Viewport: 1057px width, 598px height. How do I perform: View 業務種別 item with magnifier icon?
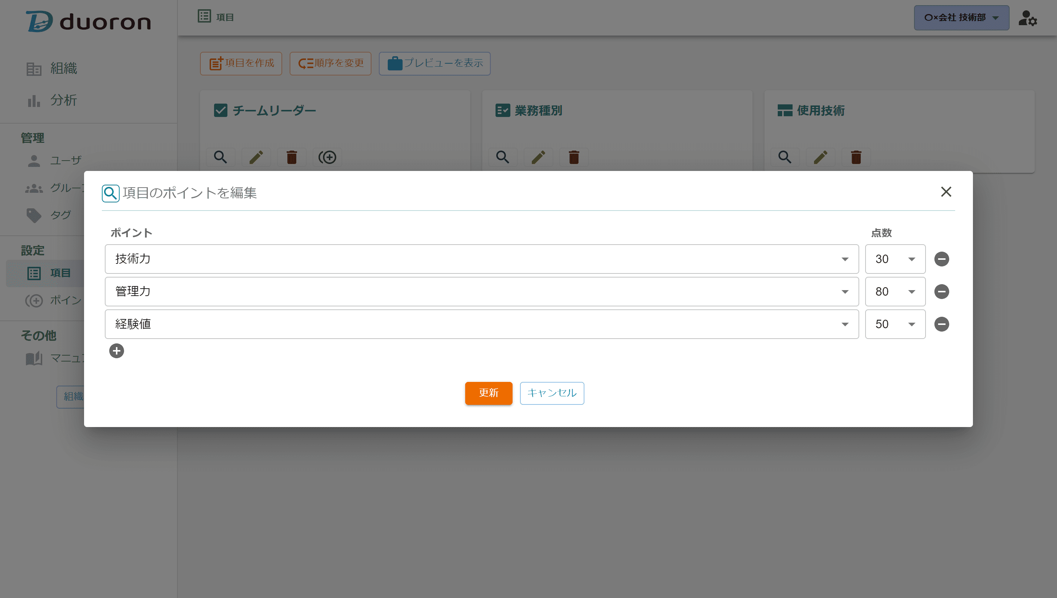point(503,157)
